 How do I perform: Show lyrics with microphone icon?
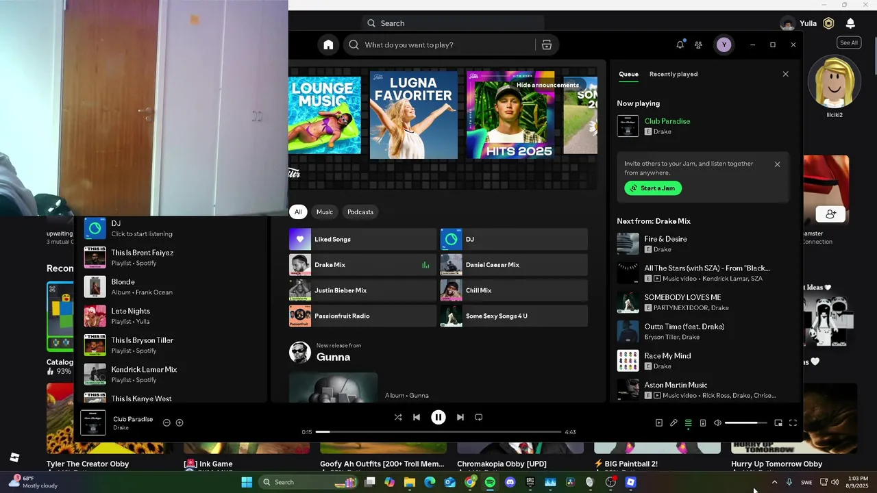[x=674, y=423]
